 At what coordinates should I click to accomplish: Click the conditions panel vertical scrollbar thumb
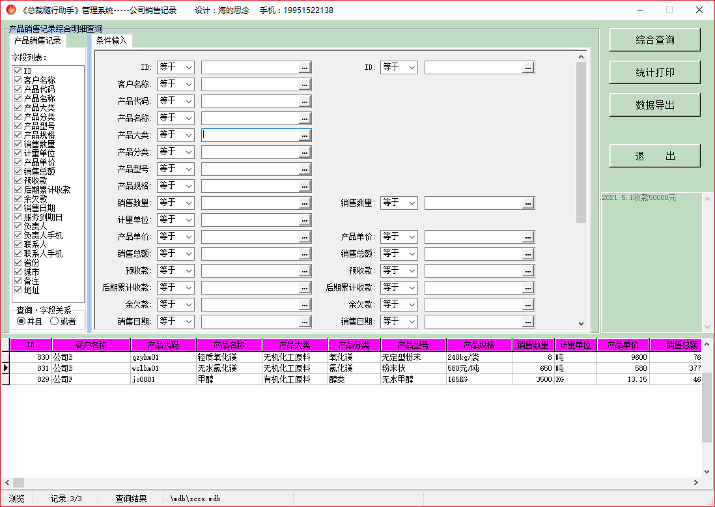tap(581, 142)
